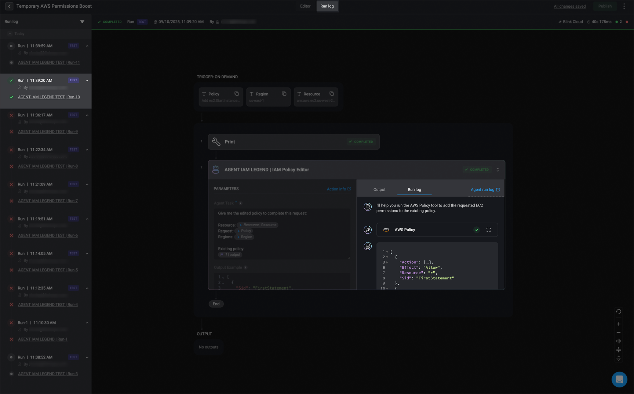
Task: Open the run log filter icon
Action: click(82, 22)
